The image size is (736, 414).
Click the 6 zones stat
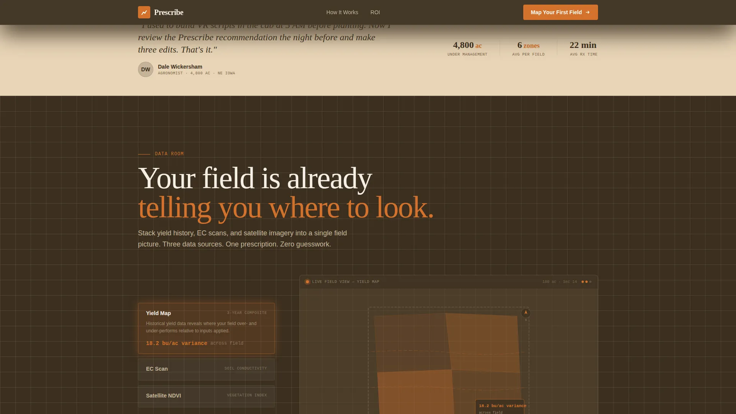coord(528,45)
